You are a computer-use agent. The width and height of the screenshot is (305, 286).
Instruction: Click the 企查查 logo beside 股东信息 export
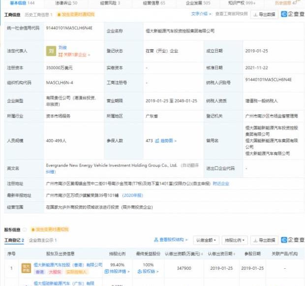tap(293, 240)
